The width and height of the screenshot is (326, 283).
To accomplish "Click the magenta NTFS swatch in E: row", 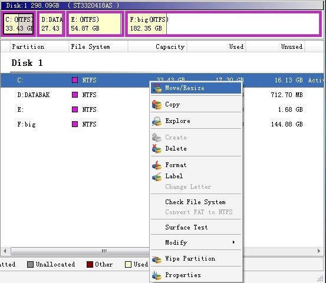I will point(75,109).
